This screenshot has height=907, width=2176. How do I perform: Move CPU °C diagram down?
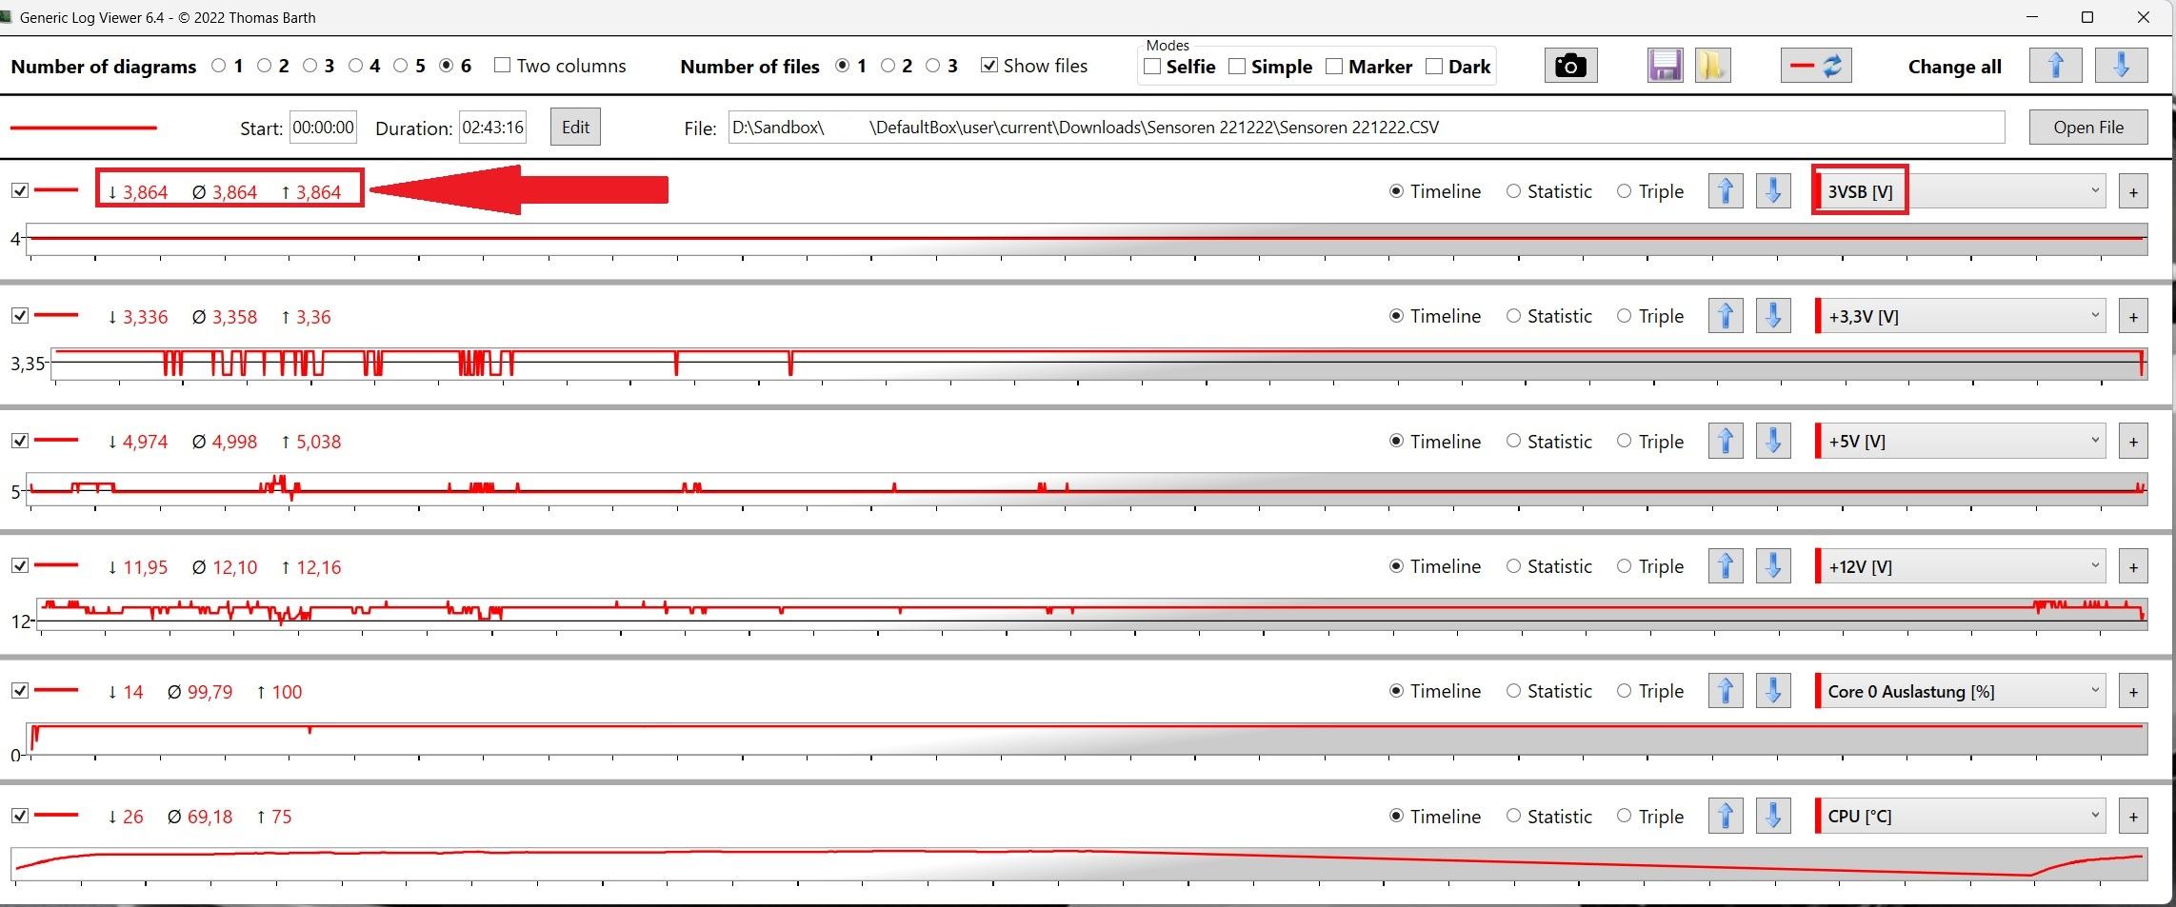pos(1773,816)
